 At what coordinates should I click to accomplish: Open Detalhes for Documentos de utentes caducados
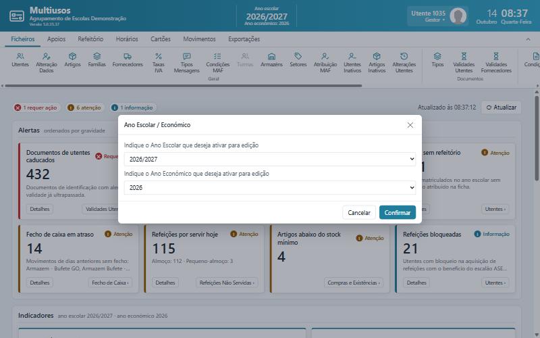[40, 209]
